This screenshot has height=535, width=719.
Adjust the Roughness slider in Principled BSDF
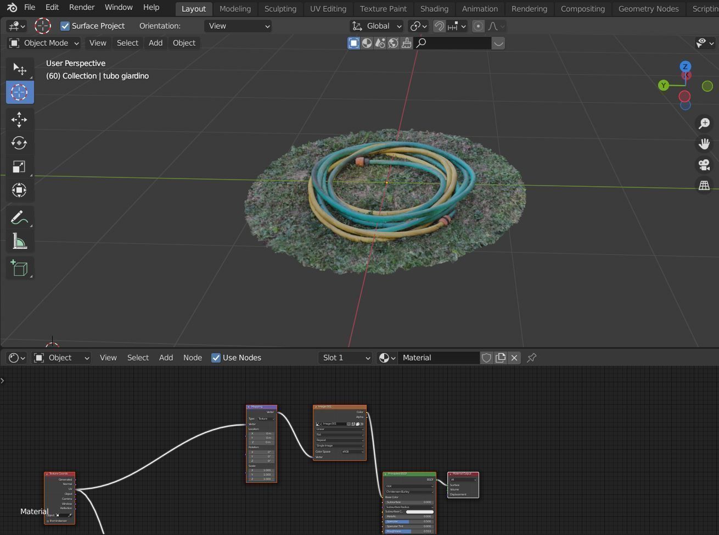point(409,531)
